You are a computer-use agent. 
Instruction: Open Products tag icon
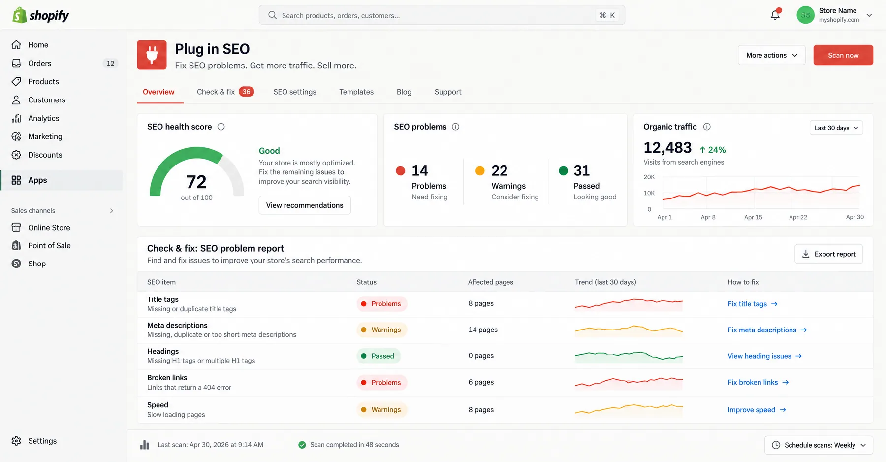point(16,81)
